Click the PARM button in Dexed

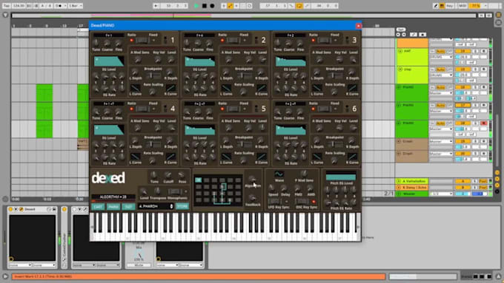coord(113,207)
